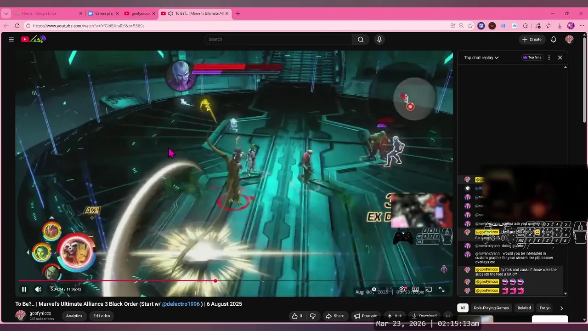Click the search magnifier button
The image size is (588, 331).
click(361, 40)
